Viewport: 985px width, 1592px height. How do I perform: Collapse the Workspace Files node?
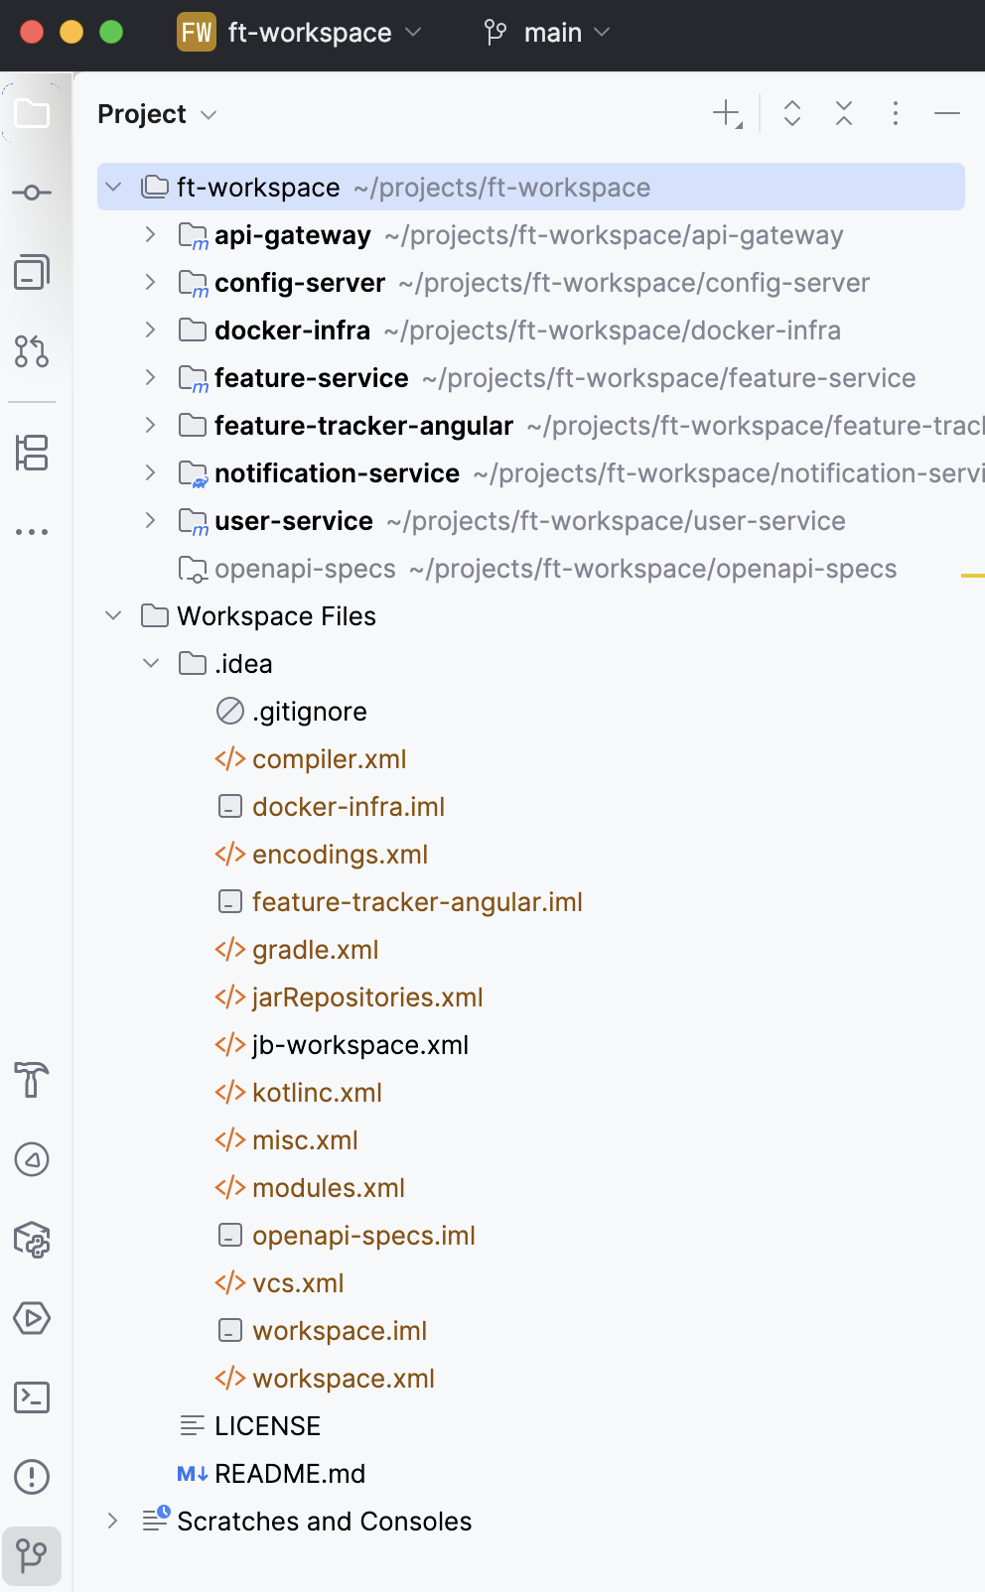pyautogui.click(x=112, y=615)
